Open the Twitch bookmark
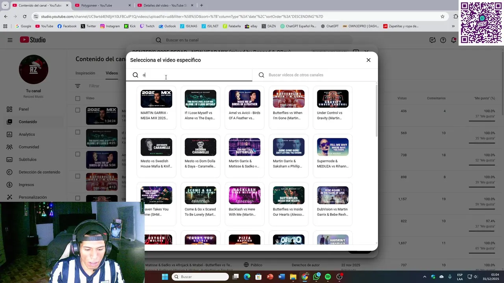Screen dimensions: 504x283 (147, 26)
